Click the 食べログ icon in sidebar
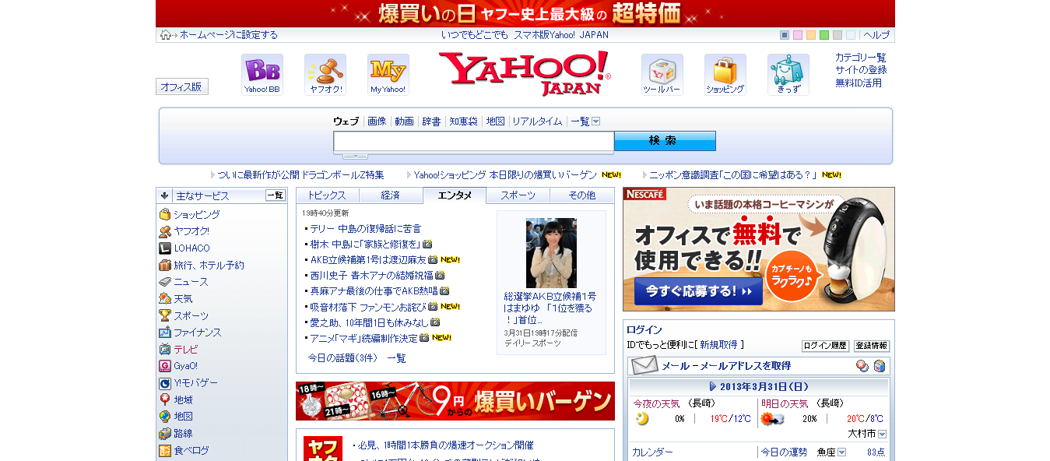The image size is (1050, 461). [165, 450]
